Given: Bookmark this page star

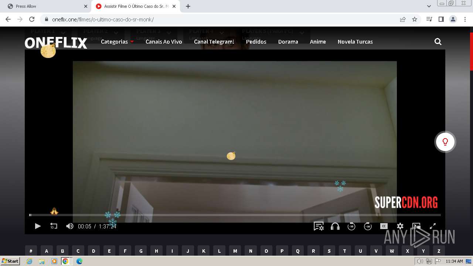Looking at the screenshot, I should pyautogui.click(x=415, y=19).
